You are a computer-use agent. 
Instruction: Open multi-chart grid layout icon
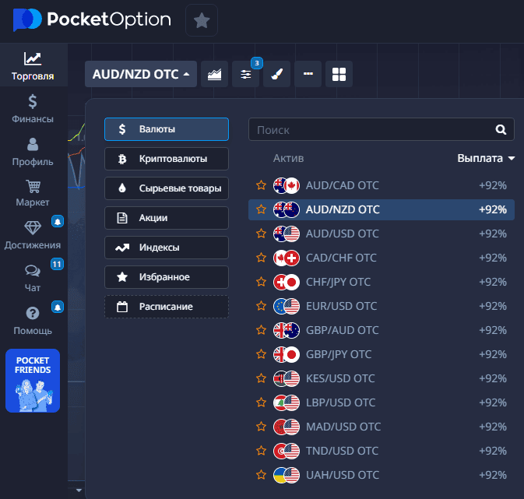[339, 74]
